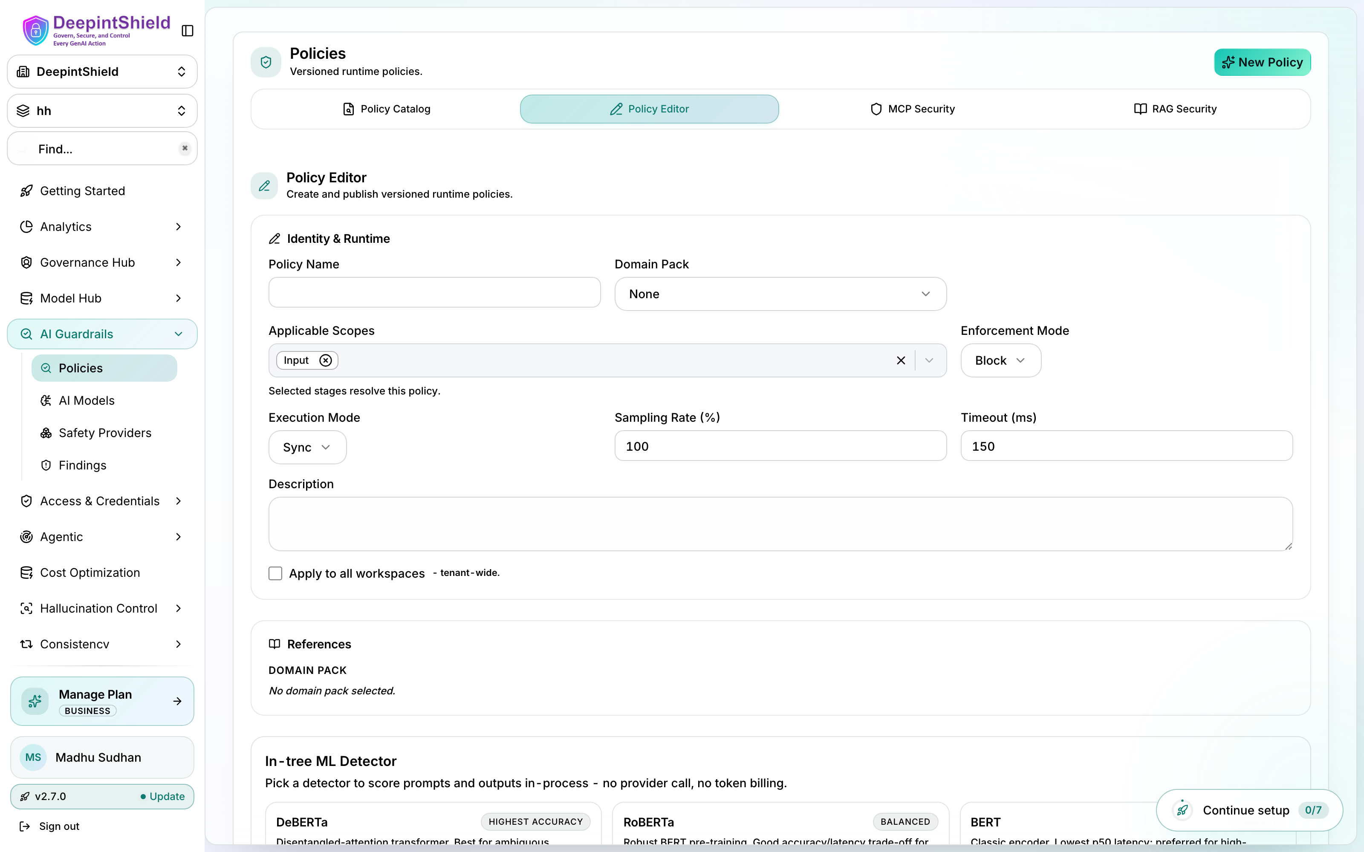Screen dimensions: 1364x852
Task: Click the Model Hub database icon
Action: tap(26, 298)
